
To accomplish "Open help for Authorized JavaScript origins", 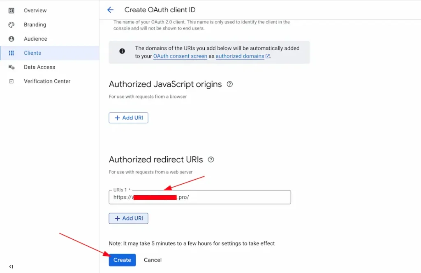I will (230, 84).
